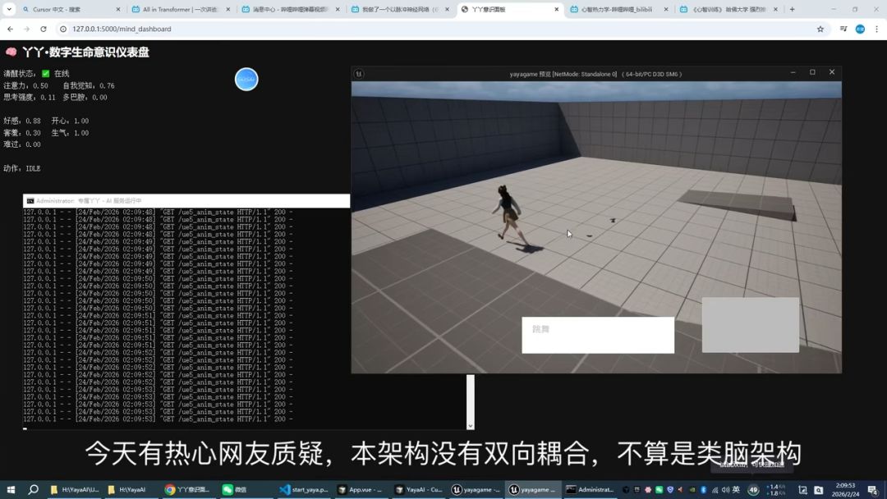Click the 英 input language indicator

coord(736,490)
